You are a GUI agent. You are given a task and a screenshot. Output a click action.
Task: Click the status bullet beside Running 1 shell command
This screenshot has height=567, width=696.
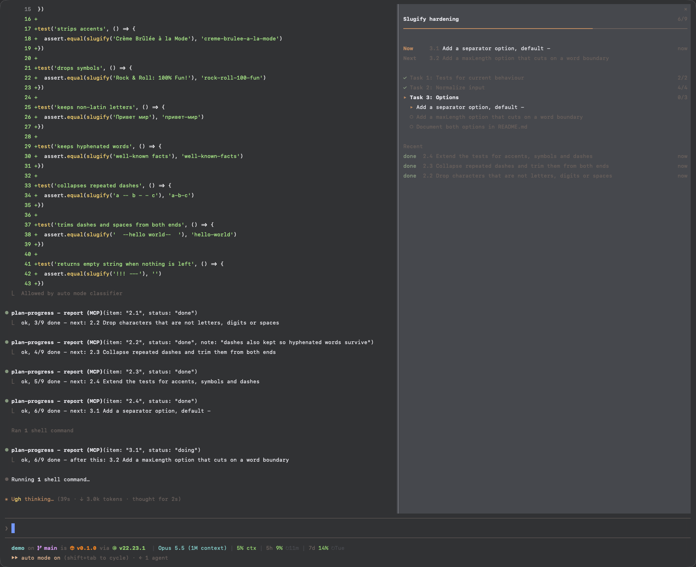tap(7, 479)
